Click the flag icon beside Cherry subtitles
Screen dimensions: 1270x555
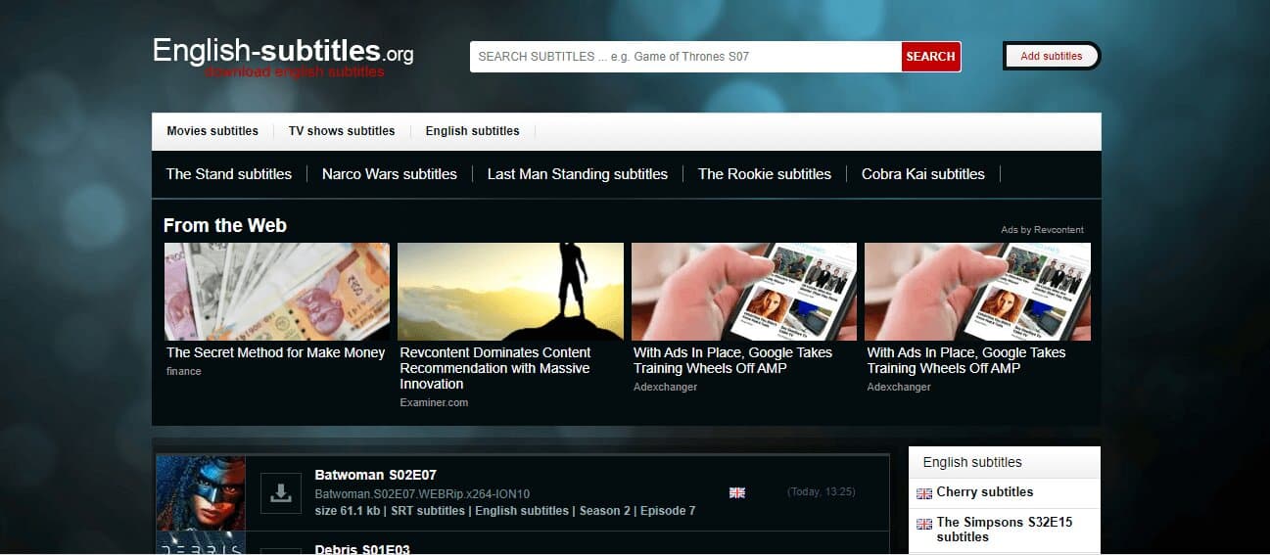point(924,494)
